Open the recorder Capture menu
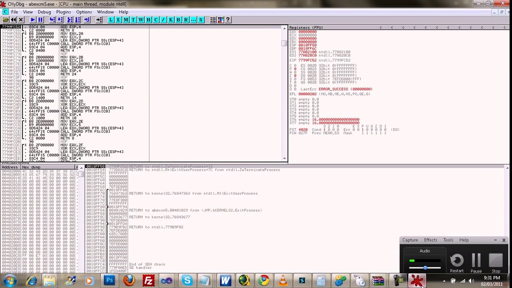The image size is (512, 288). click(410, 240)
